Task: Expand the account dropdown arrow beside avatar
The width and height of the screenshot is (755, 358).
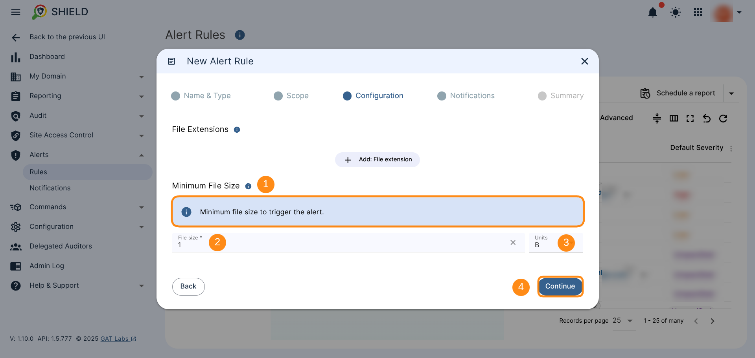Action: coord(739,13)
